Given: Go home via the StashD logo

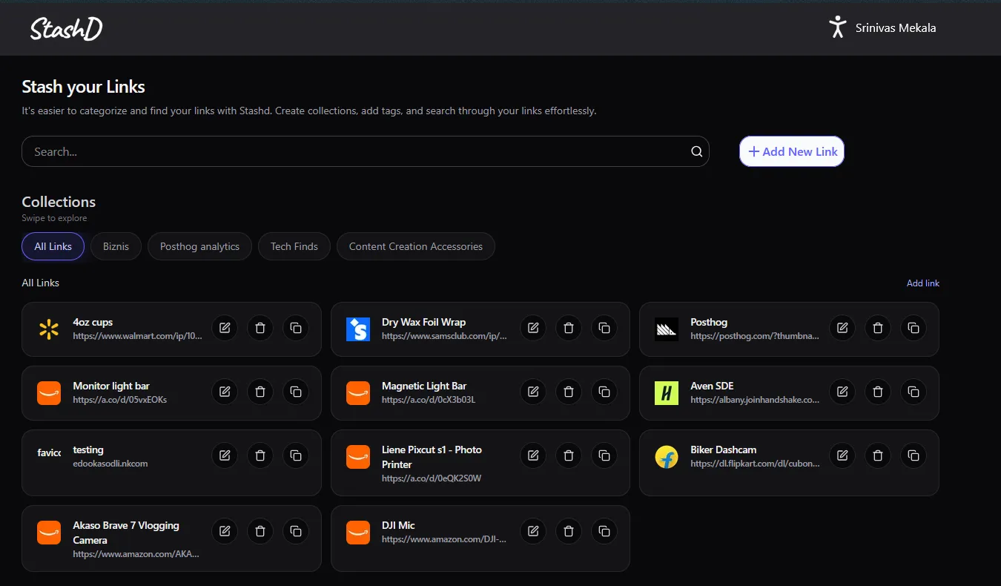Looking at the screenshot, I should click(66, 29).
